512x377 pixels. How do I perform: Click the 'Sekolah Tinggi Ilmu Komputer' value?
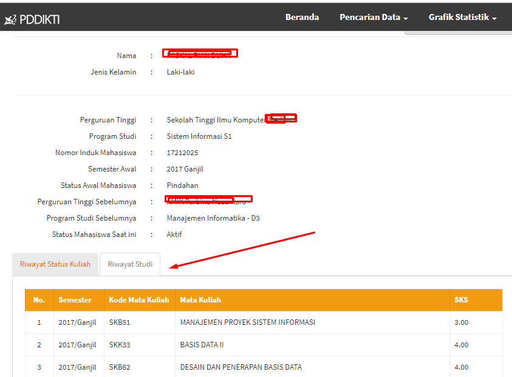click(x=216, y=120)
